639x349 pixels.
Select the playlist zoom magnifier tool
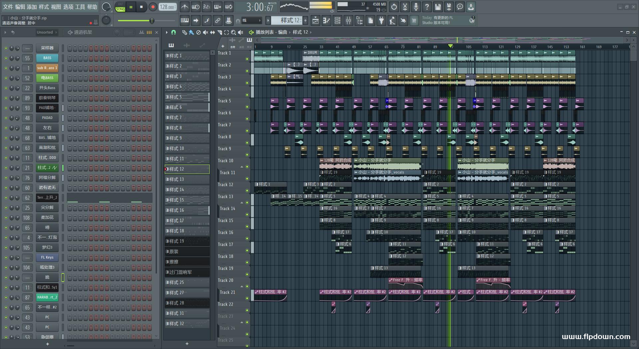[x=233, y=32]
